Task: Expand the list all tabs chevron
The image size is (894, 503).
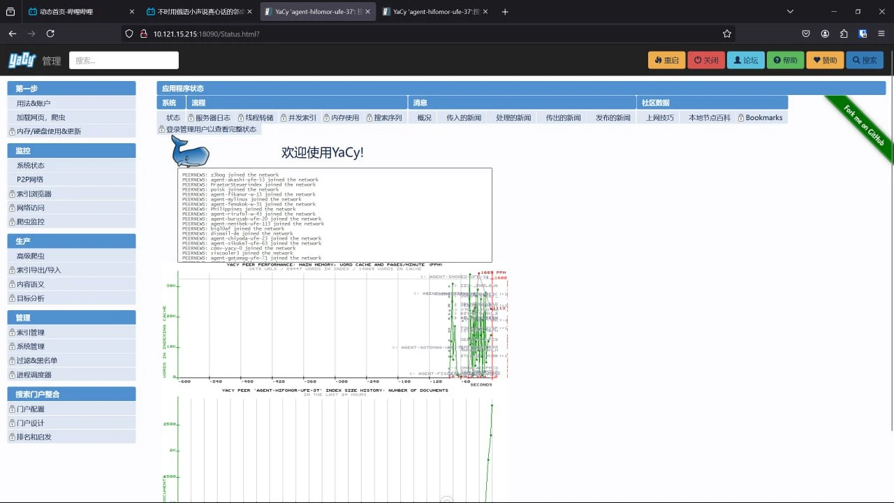Action: (790, 12)
